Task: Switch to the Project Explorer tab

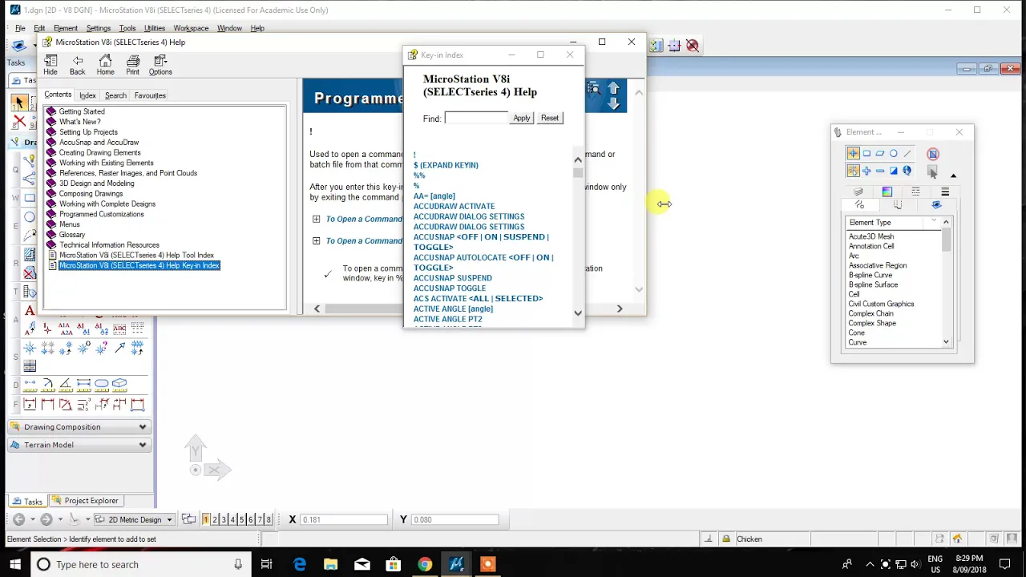Action: 85,501
